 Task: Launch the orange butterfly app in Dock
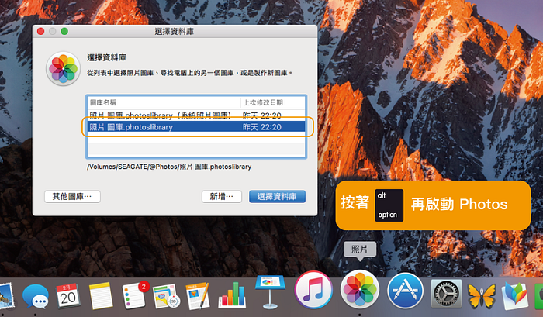click(x=482, y=296)
